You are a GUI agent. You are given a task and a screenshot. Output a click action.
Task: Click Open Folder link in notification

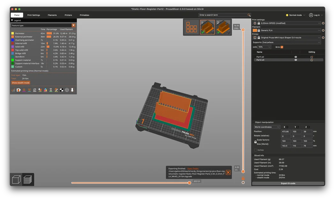(193, 168)
